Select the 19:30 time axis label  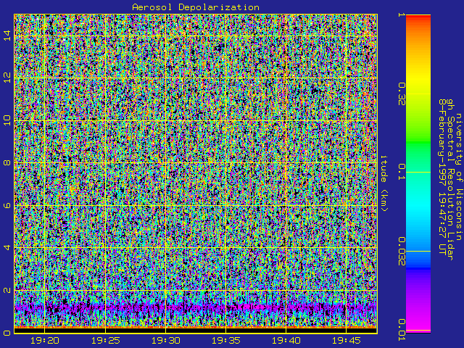click(166, 341)
